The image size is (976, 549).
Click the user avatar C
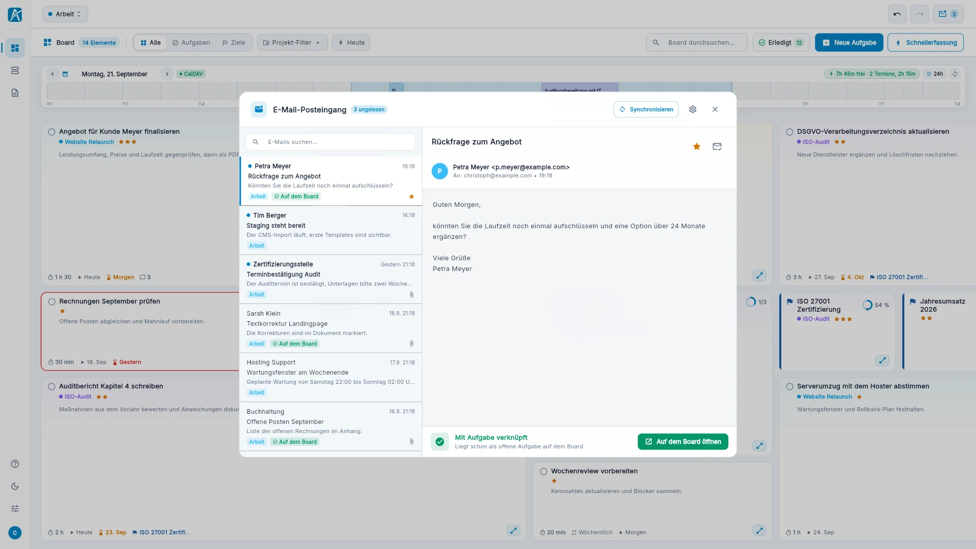tap(15, 533)
